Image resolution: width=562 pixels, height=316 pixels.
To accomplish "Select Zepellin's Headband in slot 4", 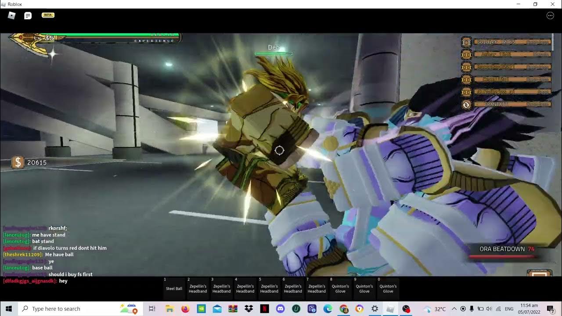I will 245,288.
